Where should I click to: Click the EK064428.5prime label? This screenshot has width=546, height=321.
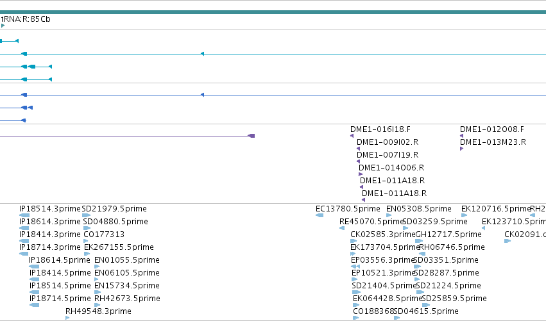(387, 299)
